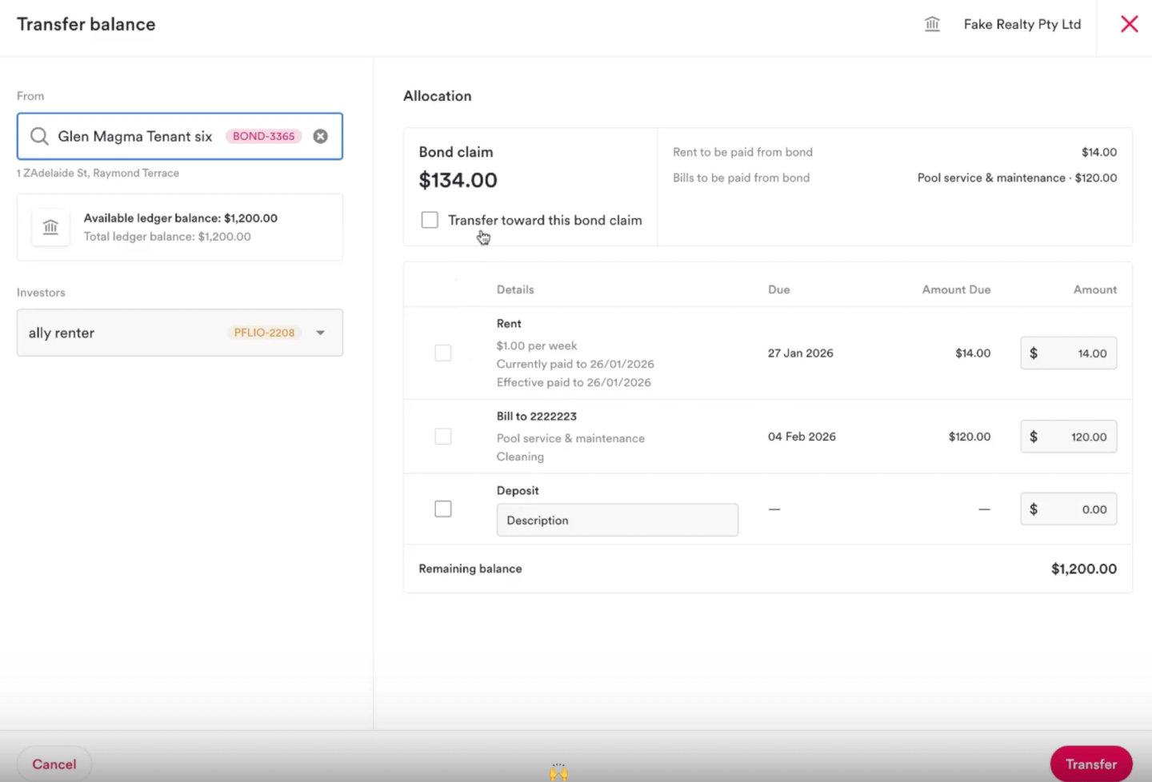Click 'Total ledger balance: $1,200.00' text
This screenshot has height=782, width=1152.
tap(167, 237)
